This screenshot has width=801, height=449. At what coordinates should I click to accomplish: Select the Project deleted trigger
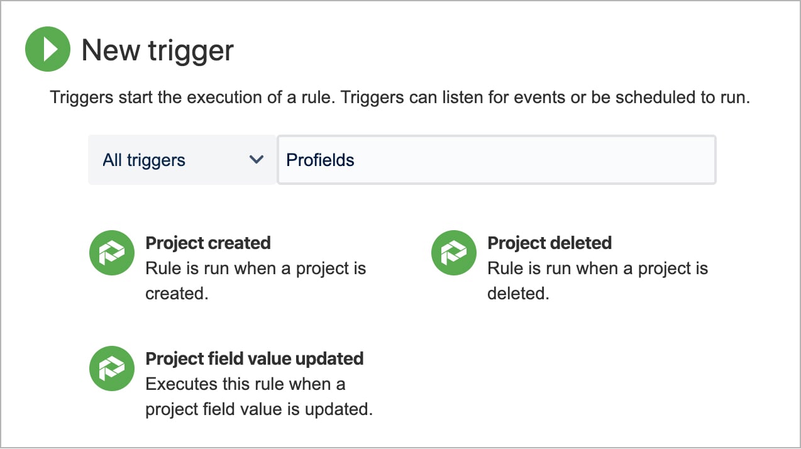[x=550, y=243]
